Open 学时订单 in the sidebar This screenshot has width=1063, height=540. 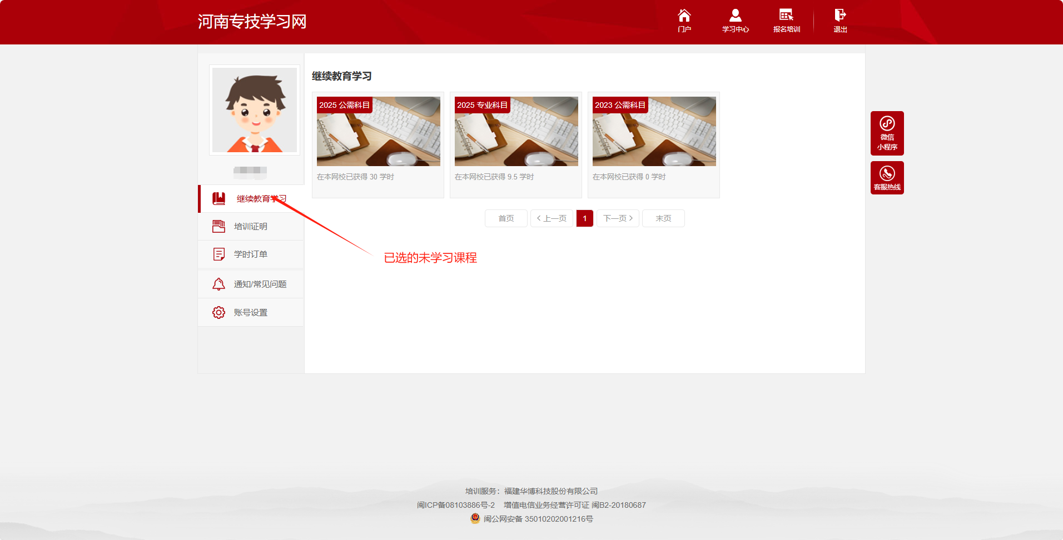click(x=251, y=254)
